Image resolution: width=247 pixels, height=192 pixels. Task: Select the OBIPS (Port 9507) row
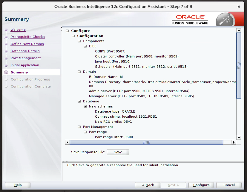[110, 51]
